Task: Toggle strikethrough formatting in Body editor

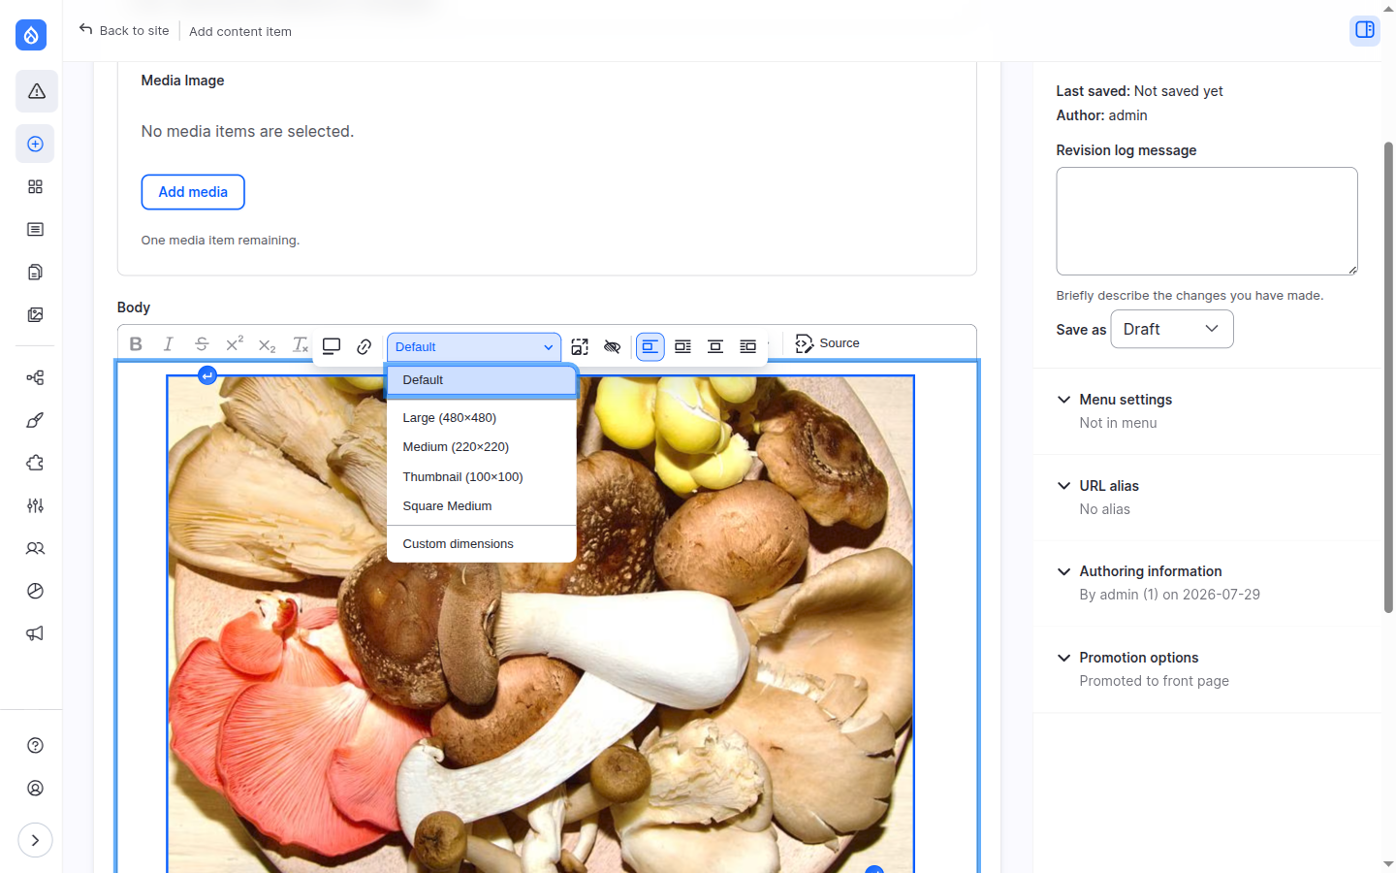Action: point(202,344)
